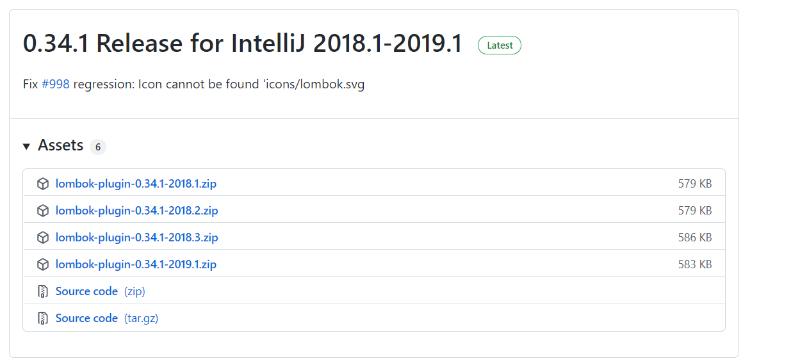Screen dimensions: 800x363
Task: Click the 583 KB size of 2019.1 zip
Action: click(695, 264)
